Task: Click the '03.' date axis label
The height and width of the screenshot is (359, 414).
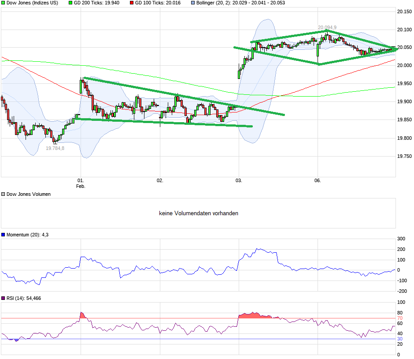Action: (239, 180)
